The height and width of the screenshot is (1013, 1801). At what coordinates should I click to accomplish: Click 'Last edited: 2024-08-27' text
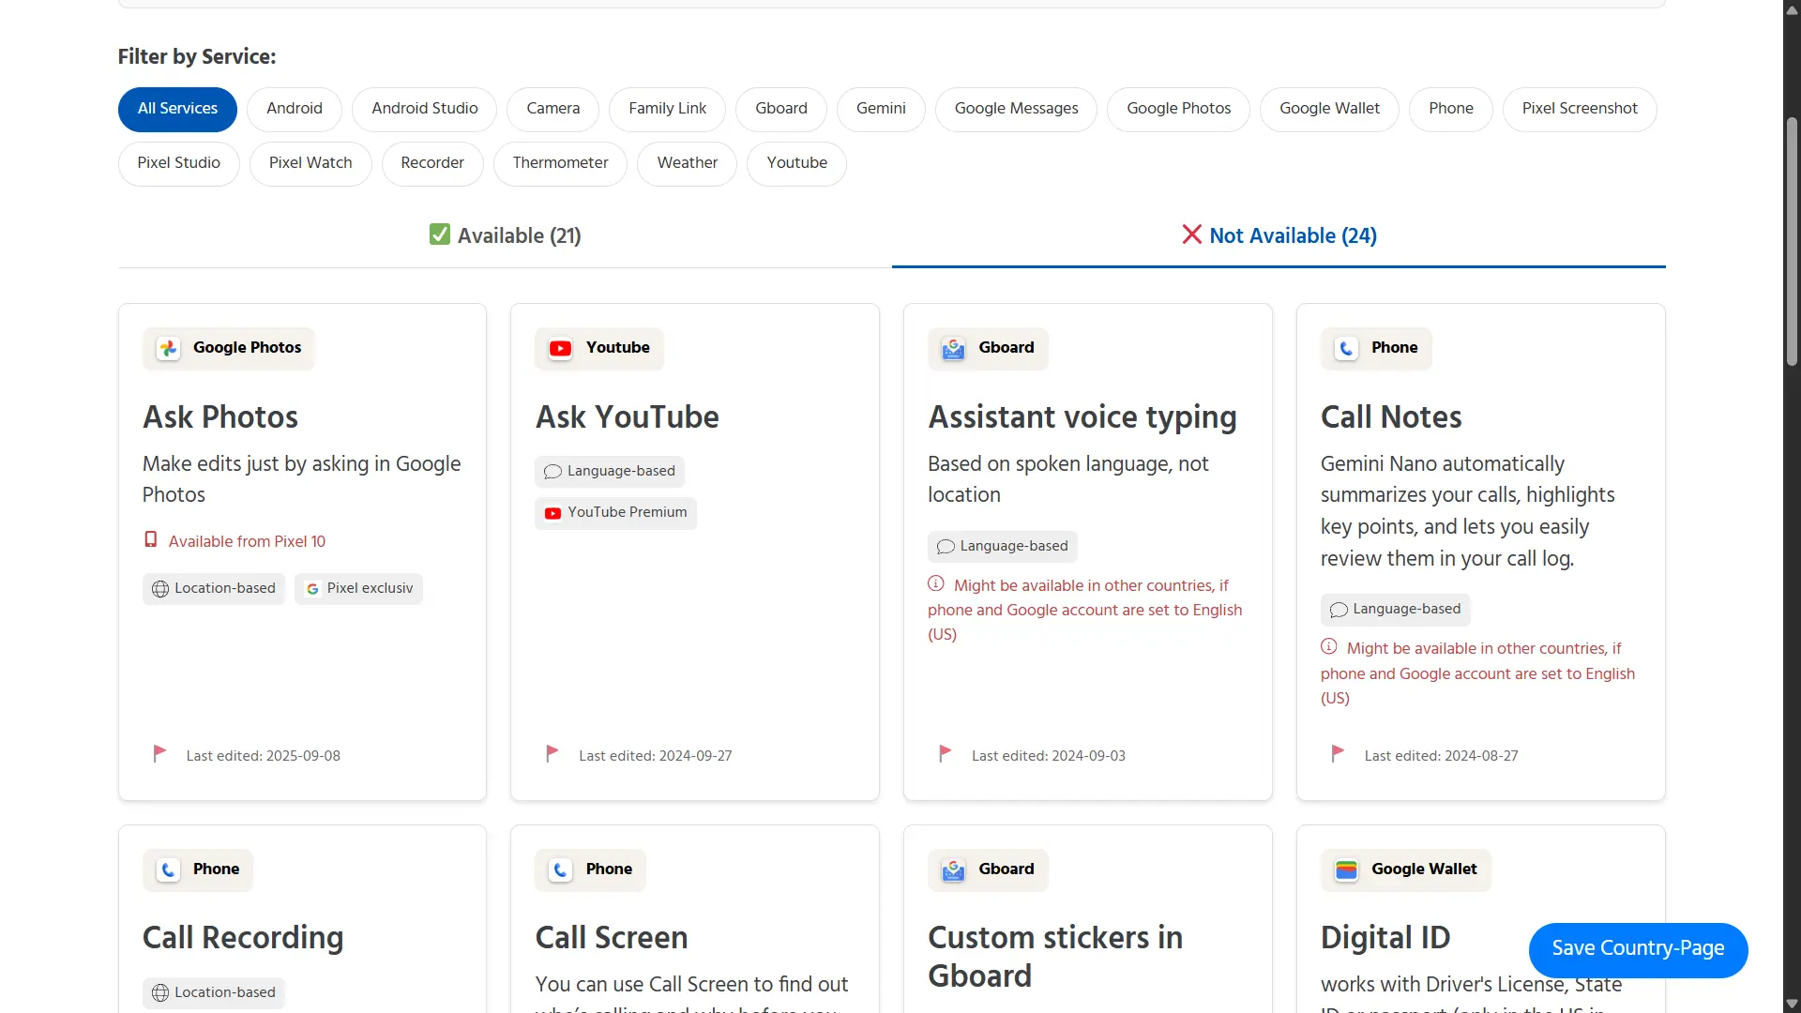point(1442,756)
